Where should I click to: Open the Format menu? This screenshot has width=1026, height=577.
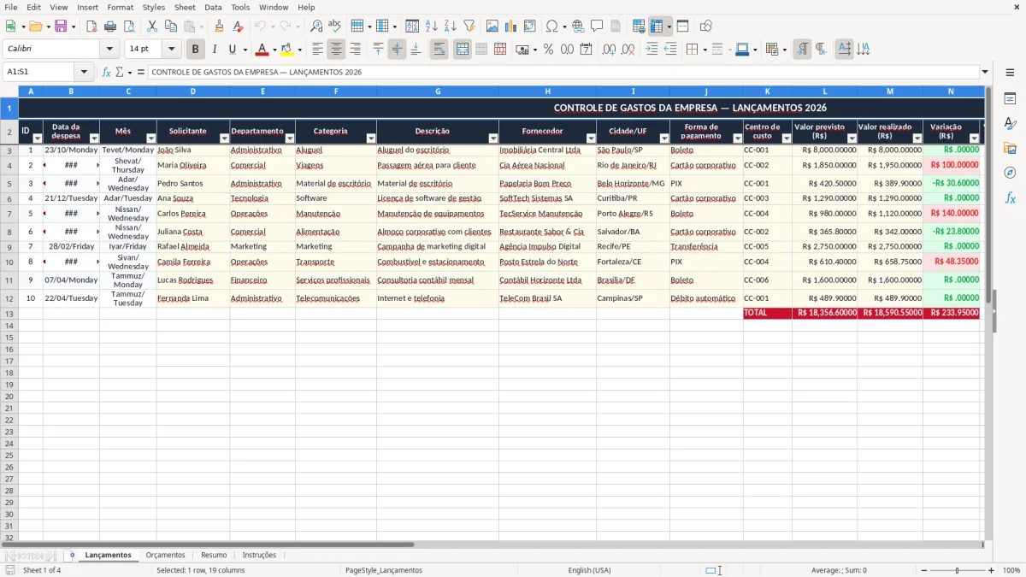pyautogui.click(x=120, y=7)
